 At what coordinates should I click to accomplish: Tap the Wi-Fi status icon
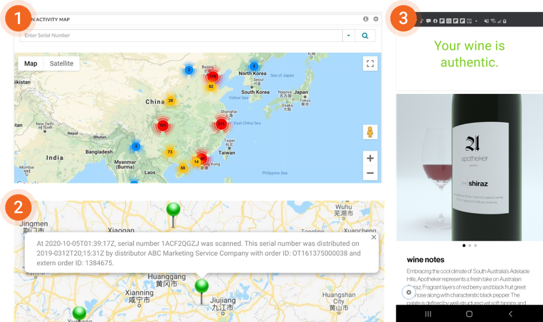point(493,21)
